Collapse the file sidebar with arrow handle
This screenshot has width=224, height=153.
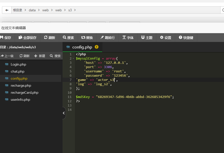[64, 113]
